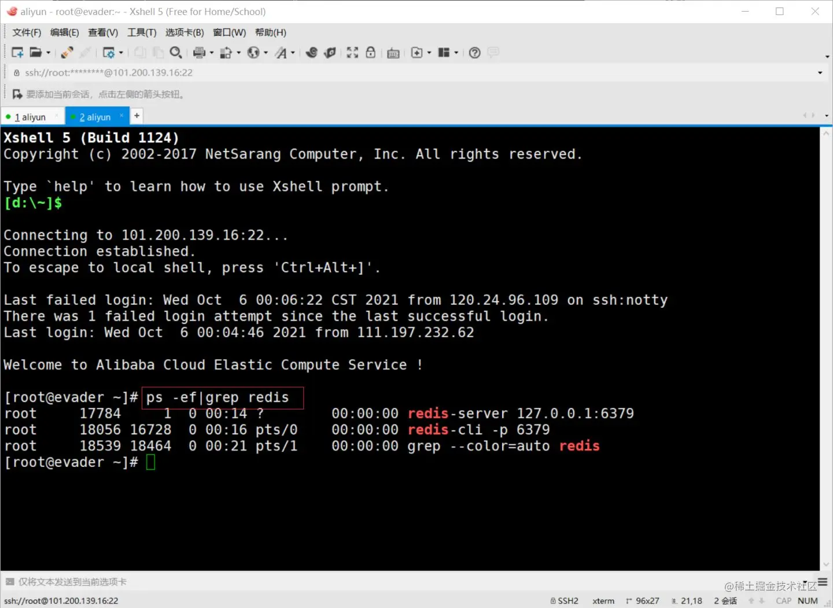This screenshot has height=608, width=833.
Task: Expand the globe encoding dropdown arrow
Action: tap(266, 53)
